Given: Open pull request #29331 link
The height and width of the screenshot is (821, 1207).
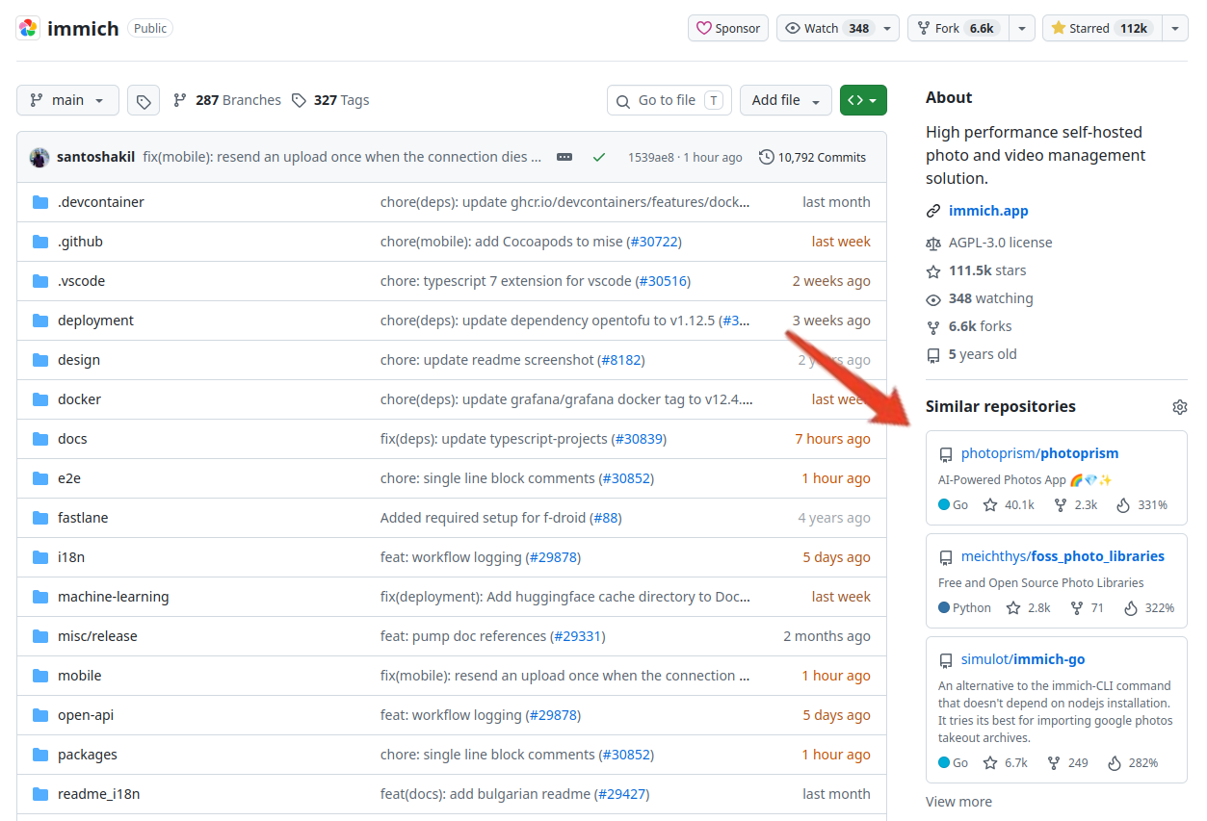Looking at the screenshot, I should (578, 636).
